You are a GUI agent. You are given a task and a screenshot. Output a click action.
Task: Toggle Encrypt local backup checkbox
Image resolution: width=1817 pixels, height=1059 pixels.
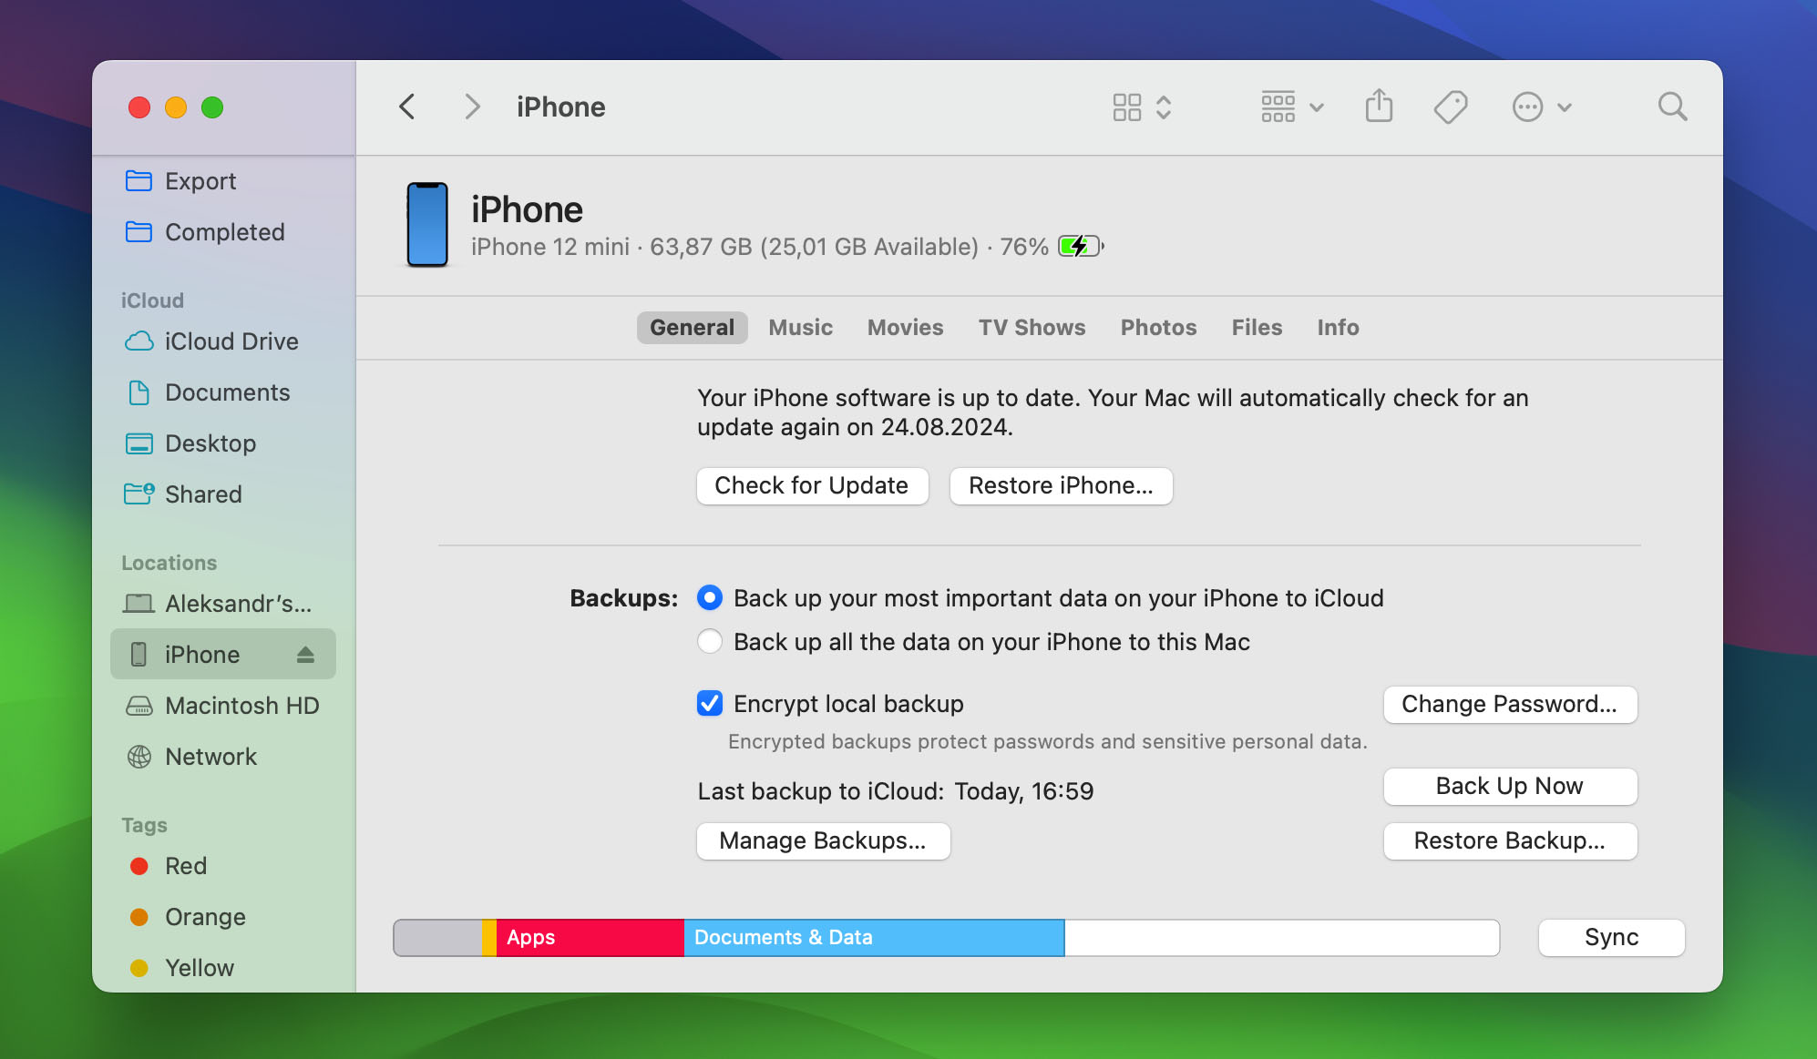tap(710, 702)
